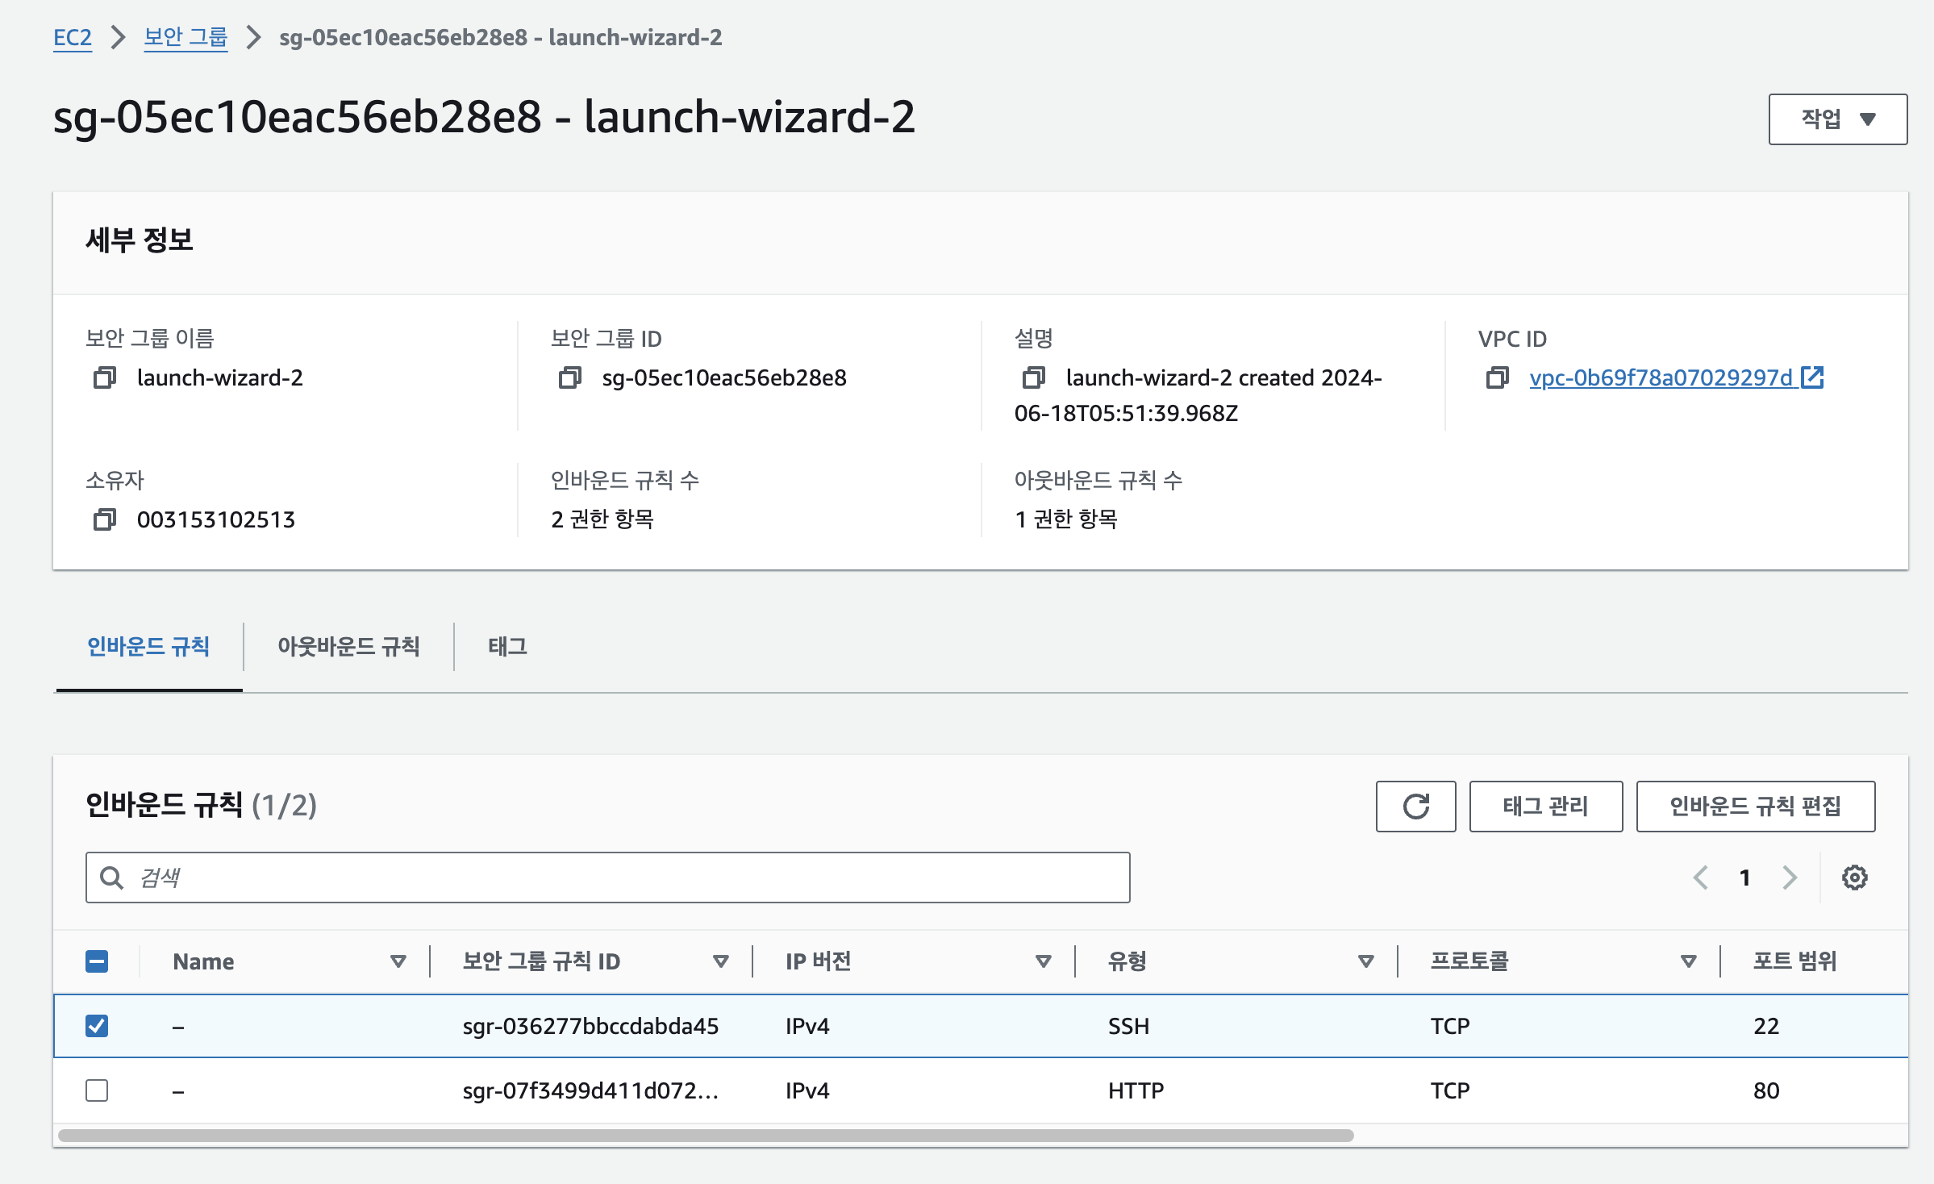1934x1184 pixels.
Task: Uncheck the SSH rule checkbox
Action: click(97, 1026)
